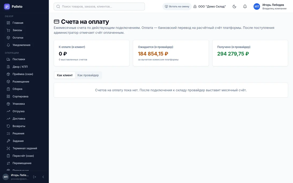
Task: Click Встать на смену button
Action: tap(177, 7)
